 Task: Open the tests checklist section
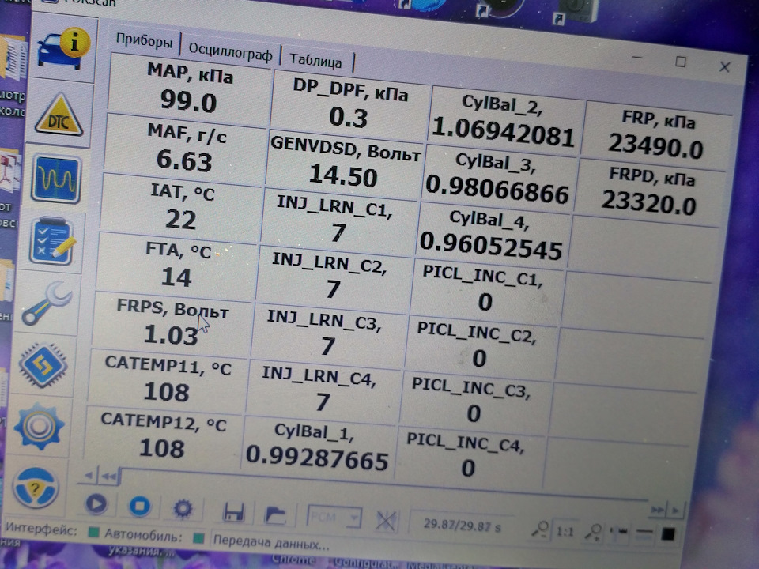(x=51, y=241)
